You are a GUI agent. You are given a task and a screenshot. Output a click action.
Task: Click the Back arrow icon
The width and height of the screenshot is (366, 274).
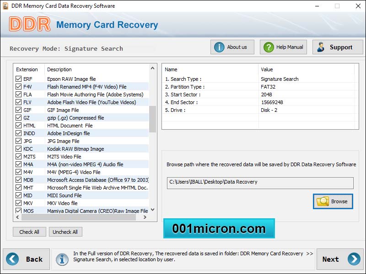(x=14, y=259)
